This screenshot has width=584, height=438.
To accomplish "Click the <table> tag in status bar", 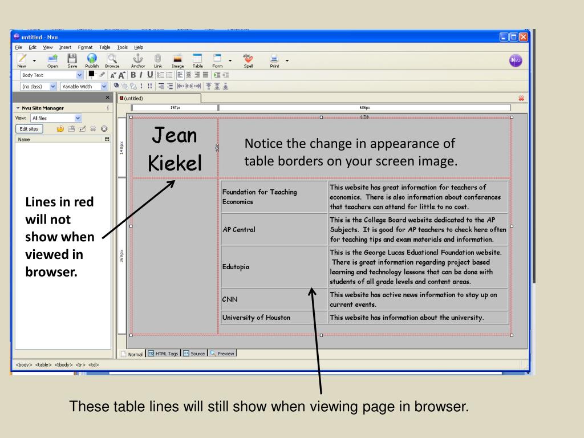I will [43, 364].
